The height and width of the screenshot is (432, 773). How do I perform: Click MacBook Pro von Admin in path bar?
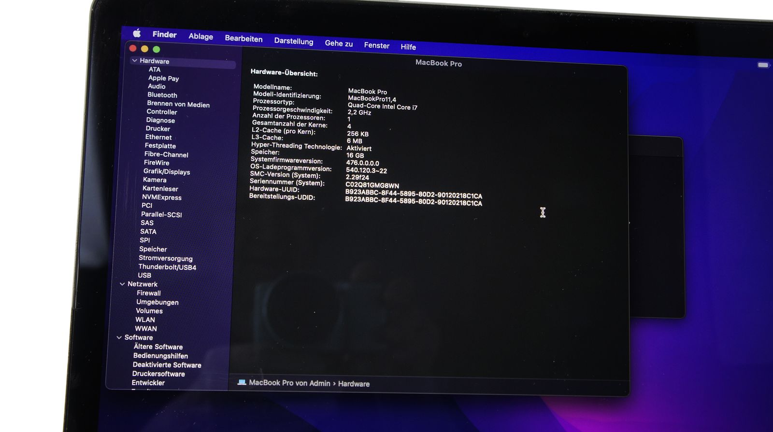coord(289,383)
